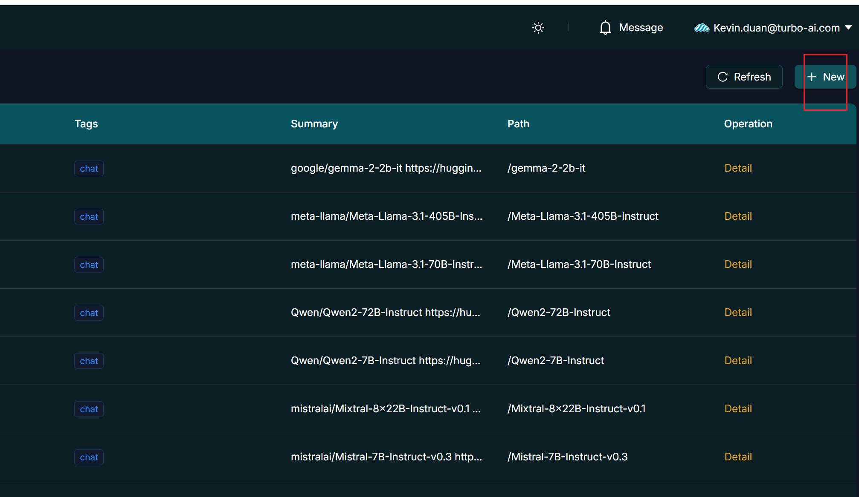This screenshot has width=859, height=497.
Task: Click the Turbo-AI cloud logo icon
Action: (701, 28)
